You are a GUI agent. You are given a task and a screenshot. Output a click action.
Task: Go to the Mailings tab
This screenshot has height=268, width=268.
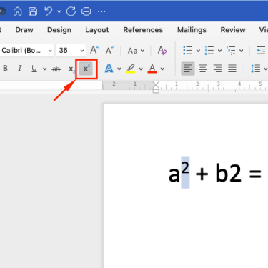tap(192, 30)
